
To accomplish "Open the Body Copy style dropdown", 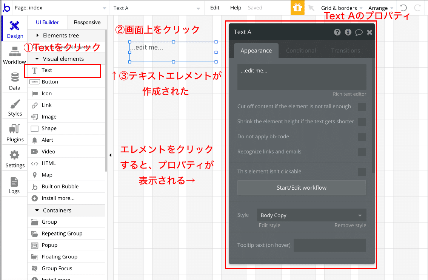I will pyautogui.click(x=311, y=215).
